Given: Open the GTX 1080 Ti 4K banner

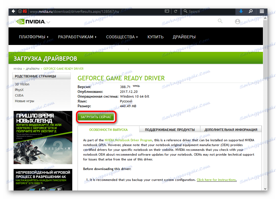Looking at the screenshot, I should tap(43, 180).
